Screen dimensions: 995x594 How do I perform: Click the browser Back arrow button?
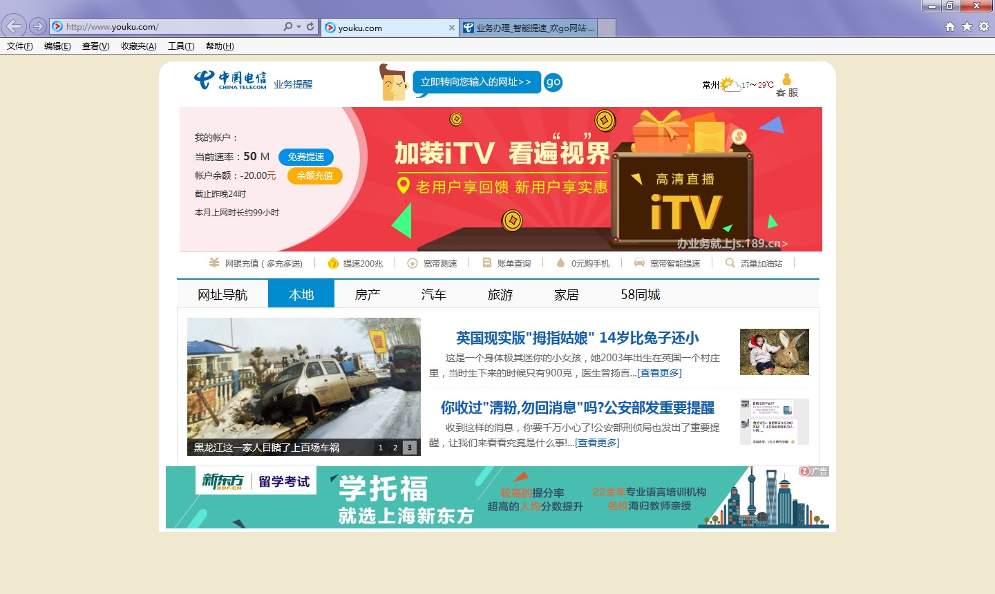(14, 26)
